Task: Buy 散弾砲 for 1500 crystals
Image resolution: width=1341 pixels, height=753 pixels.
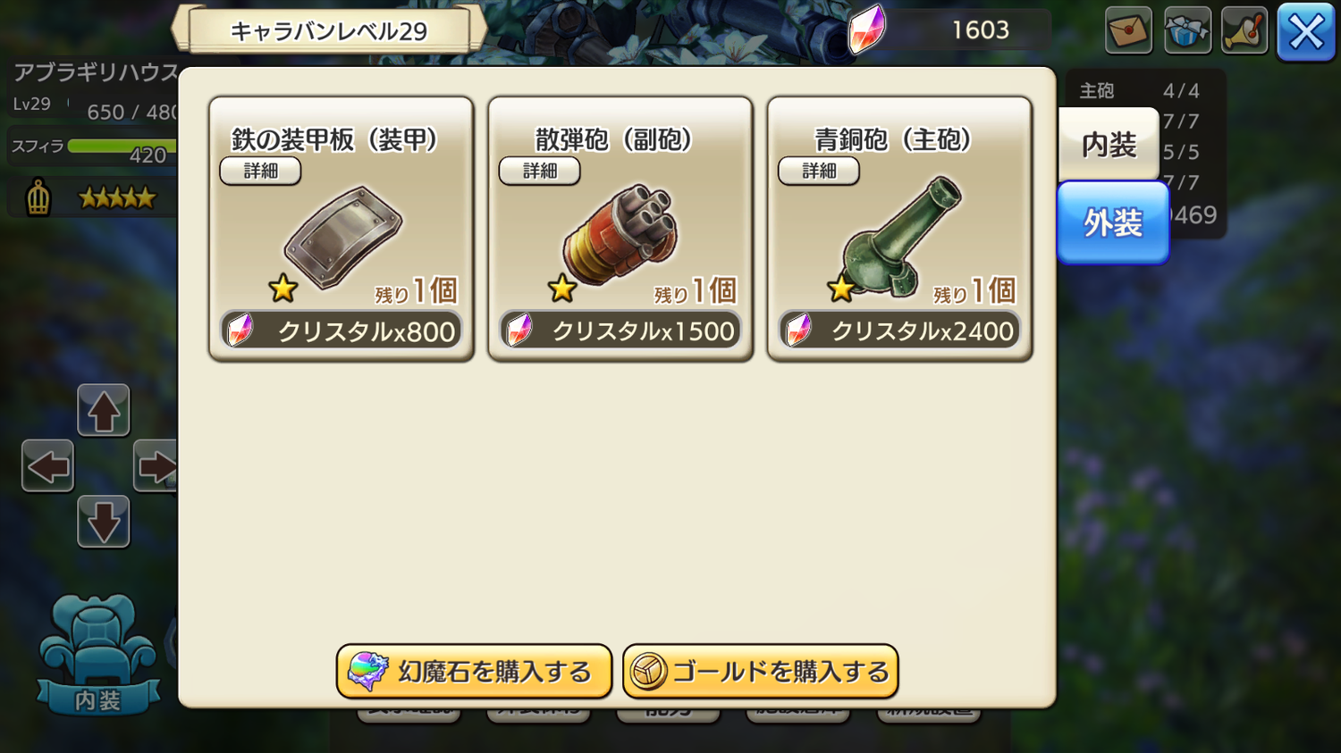Action: click(x=620, y=330)
